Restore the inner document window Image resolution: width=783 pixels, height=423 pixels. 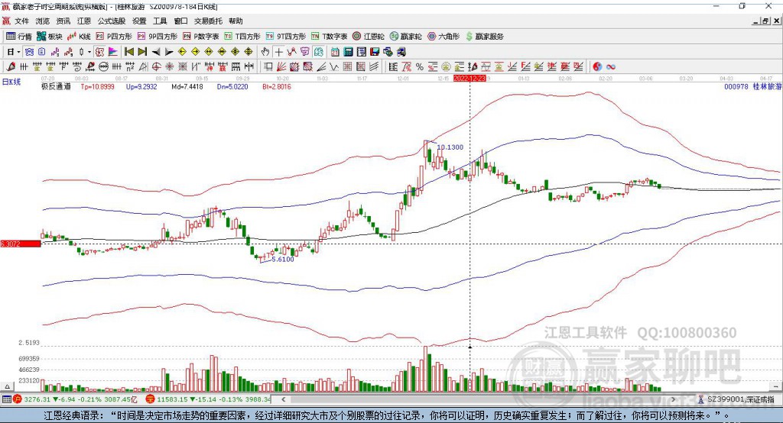765,21
